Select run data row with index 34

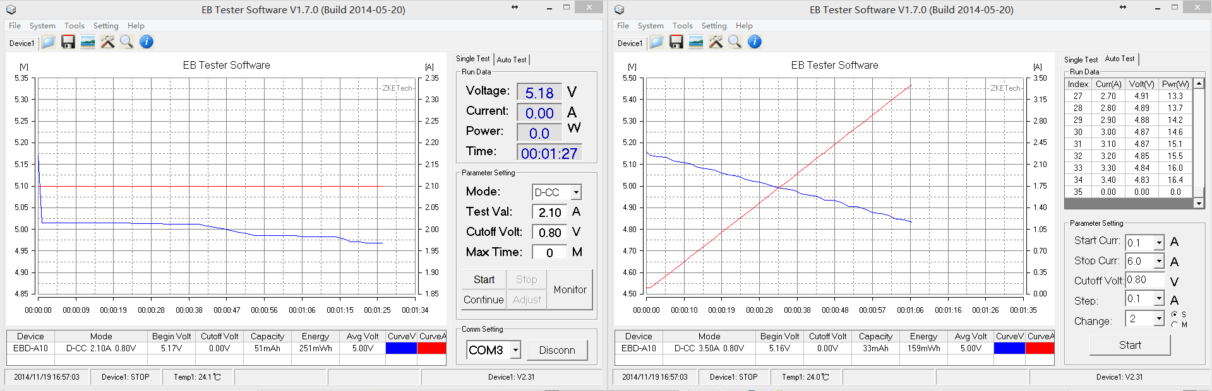pyautogui.click(x=1129, y=180)
